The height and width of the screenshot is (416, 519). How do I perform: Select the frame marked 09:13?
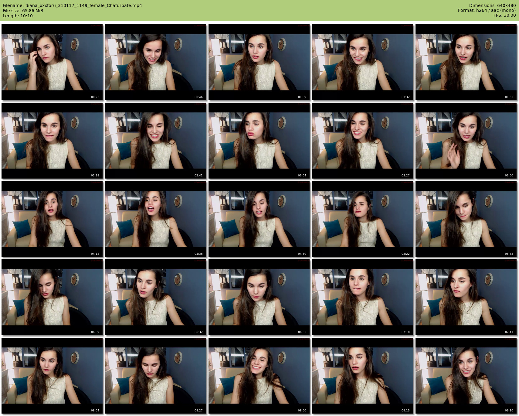363,376
